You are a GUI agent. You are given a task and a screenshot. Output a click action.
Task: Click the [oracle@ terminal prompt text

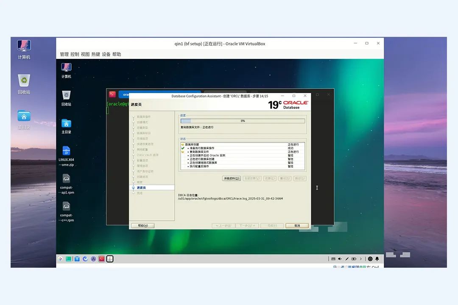click(118, 104)
